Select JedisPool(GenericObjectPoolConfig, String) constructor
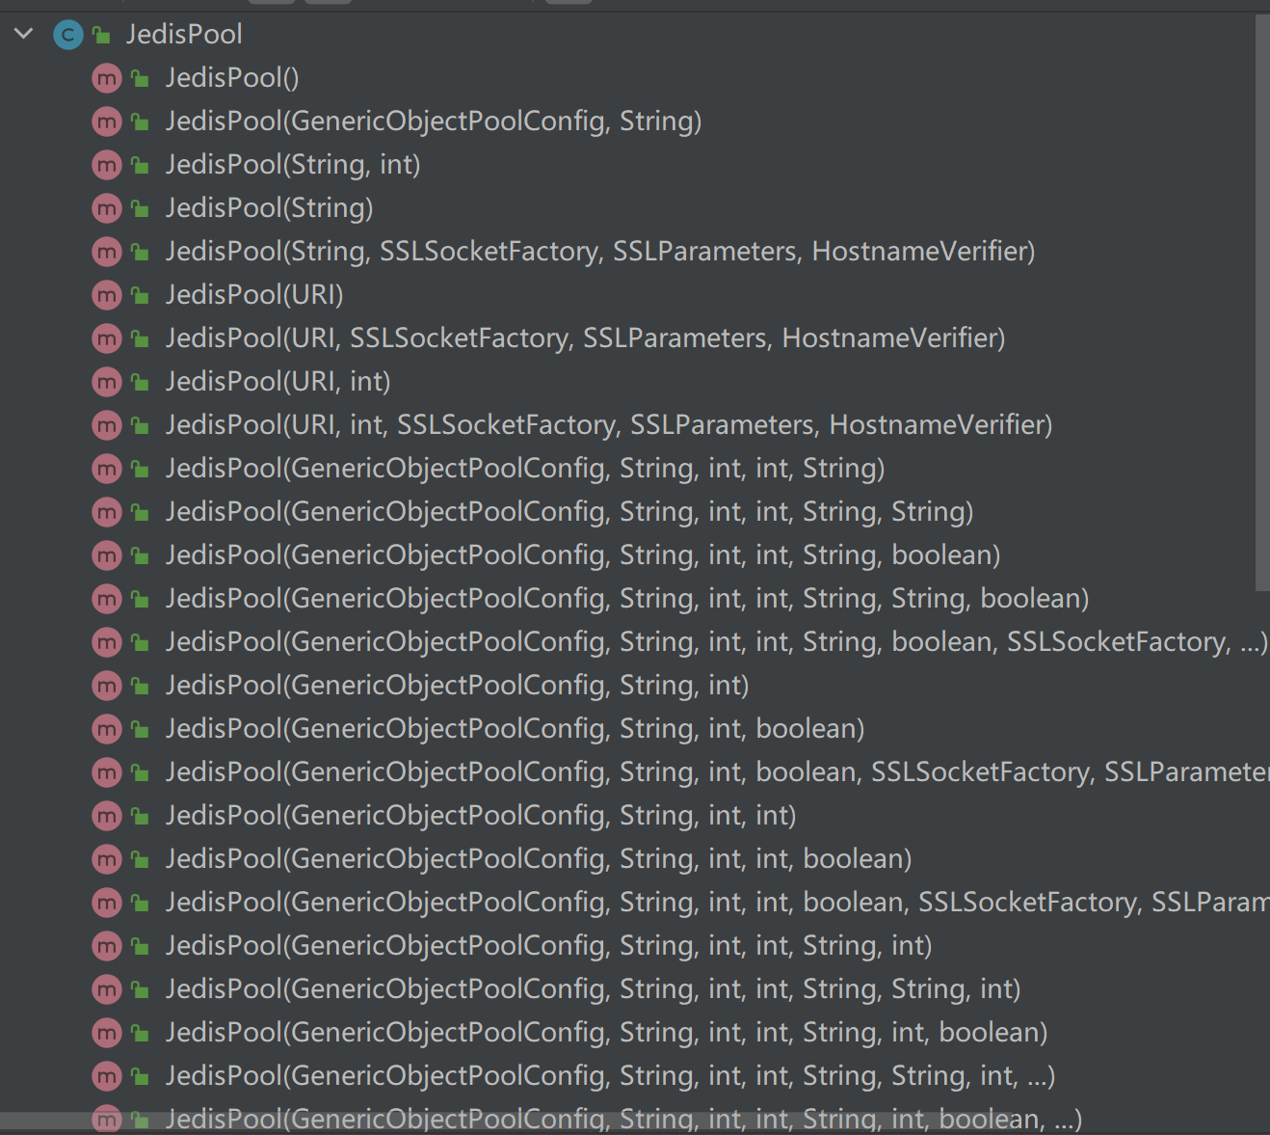Screen dimensions: 1270x1135 [434, 122]
